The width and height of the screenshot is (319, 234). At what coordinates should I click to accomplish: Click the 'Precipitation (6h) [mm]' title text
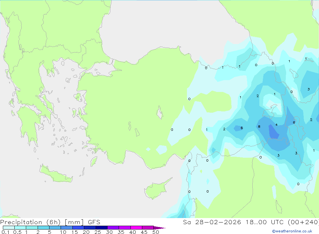pyautogui.click(x=42, y=222)
